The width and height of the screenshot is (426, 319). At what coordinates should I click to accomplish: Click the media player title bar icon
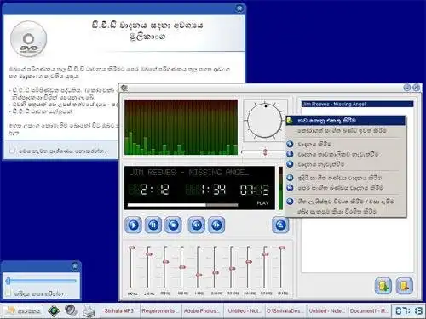pos(124,88)
